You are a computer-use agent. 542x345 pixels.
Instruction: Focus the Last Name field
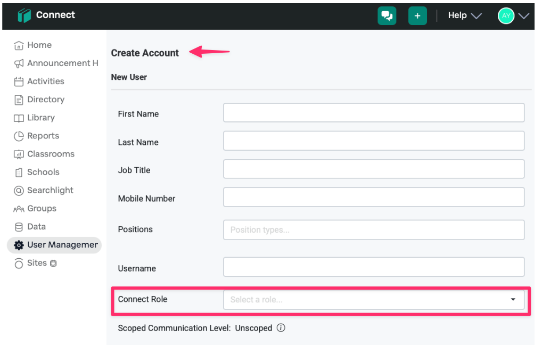click(x=374, y=141)
